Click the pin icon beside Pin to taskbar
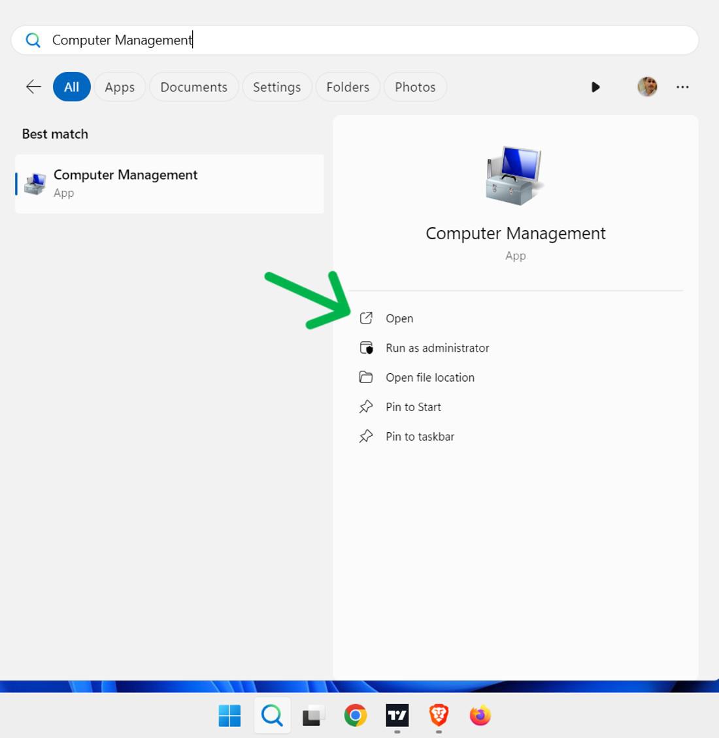Screen dimensions: 719x738 366,436
